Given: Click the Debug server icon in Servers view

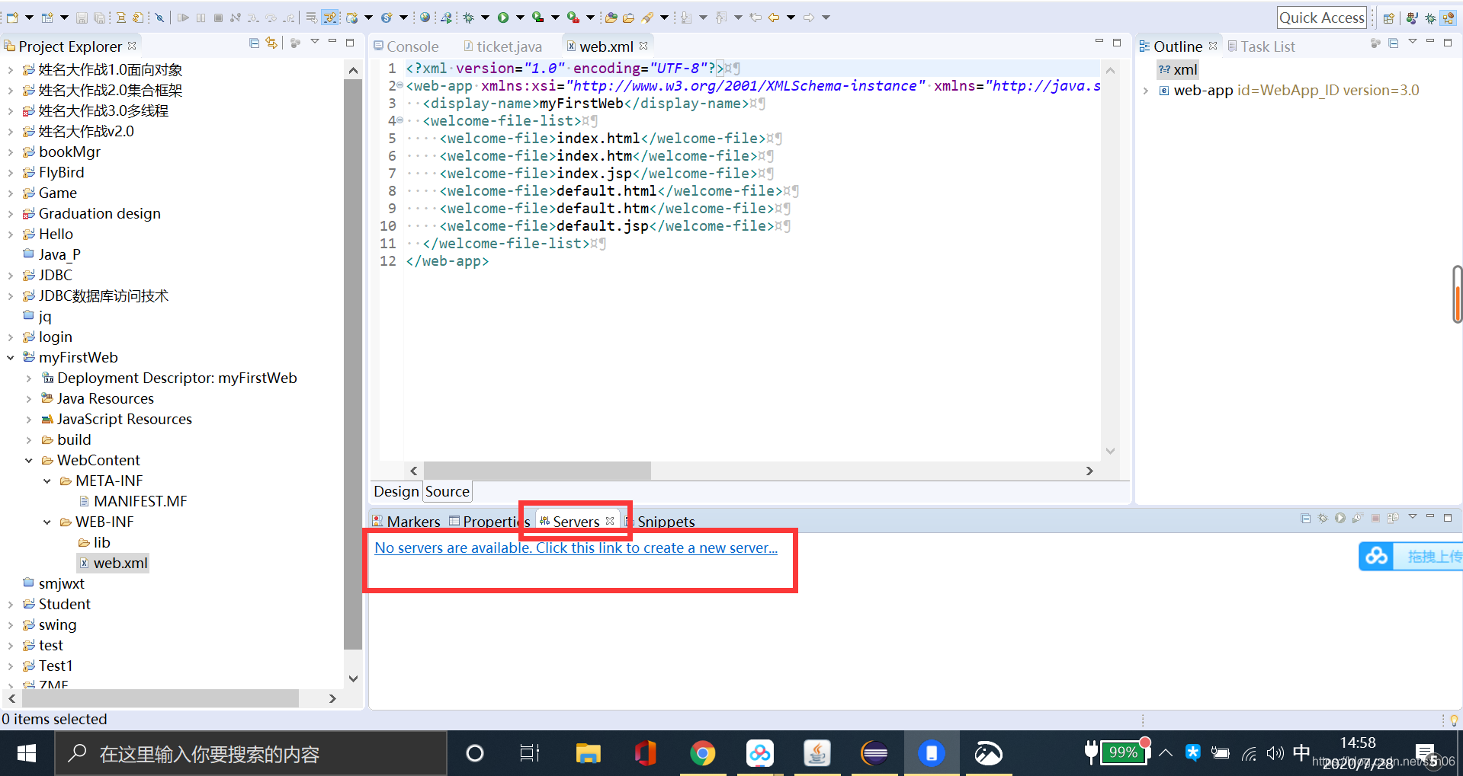Looking at the screenshot, I should click(x=1323, y=518).
